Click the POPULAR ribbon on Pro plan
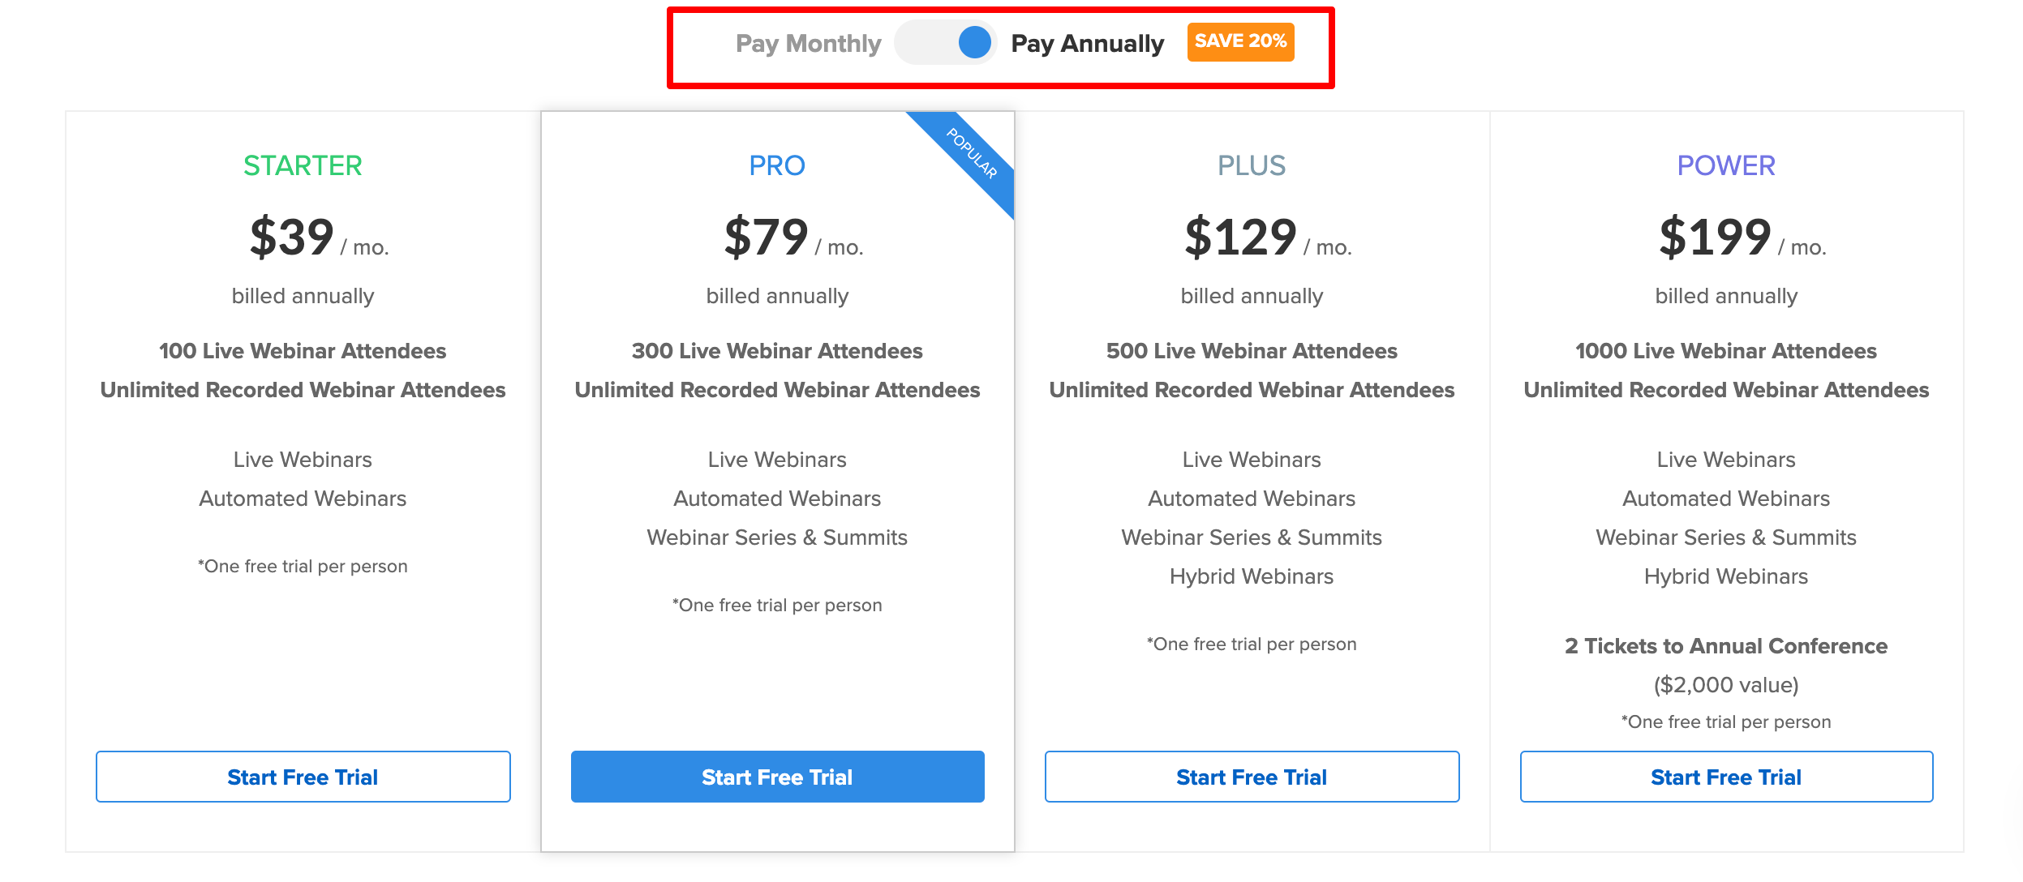 point(973,152)
